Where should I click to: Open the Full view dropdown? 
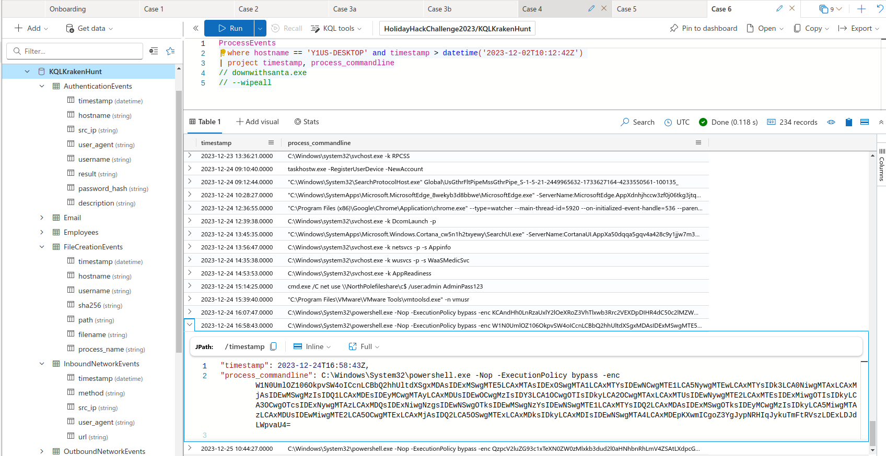coord(364,346)
